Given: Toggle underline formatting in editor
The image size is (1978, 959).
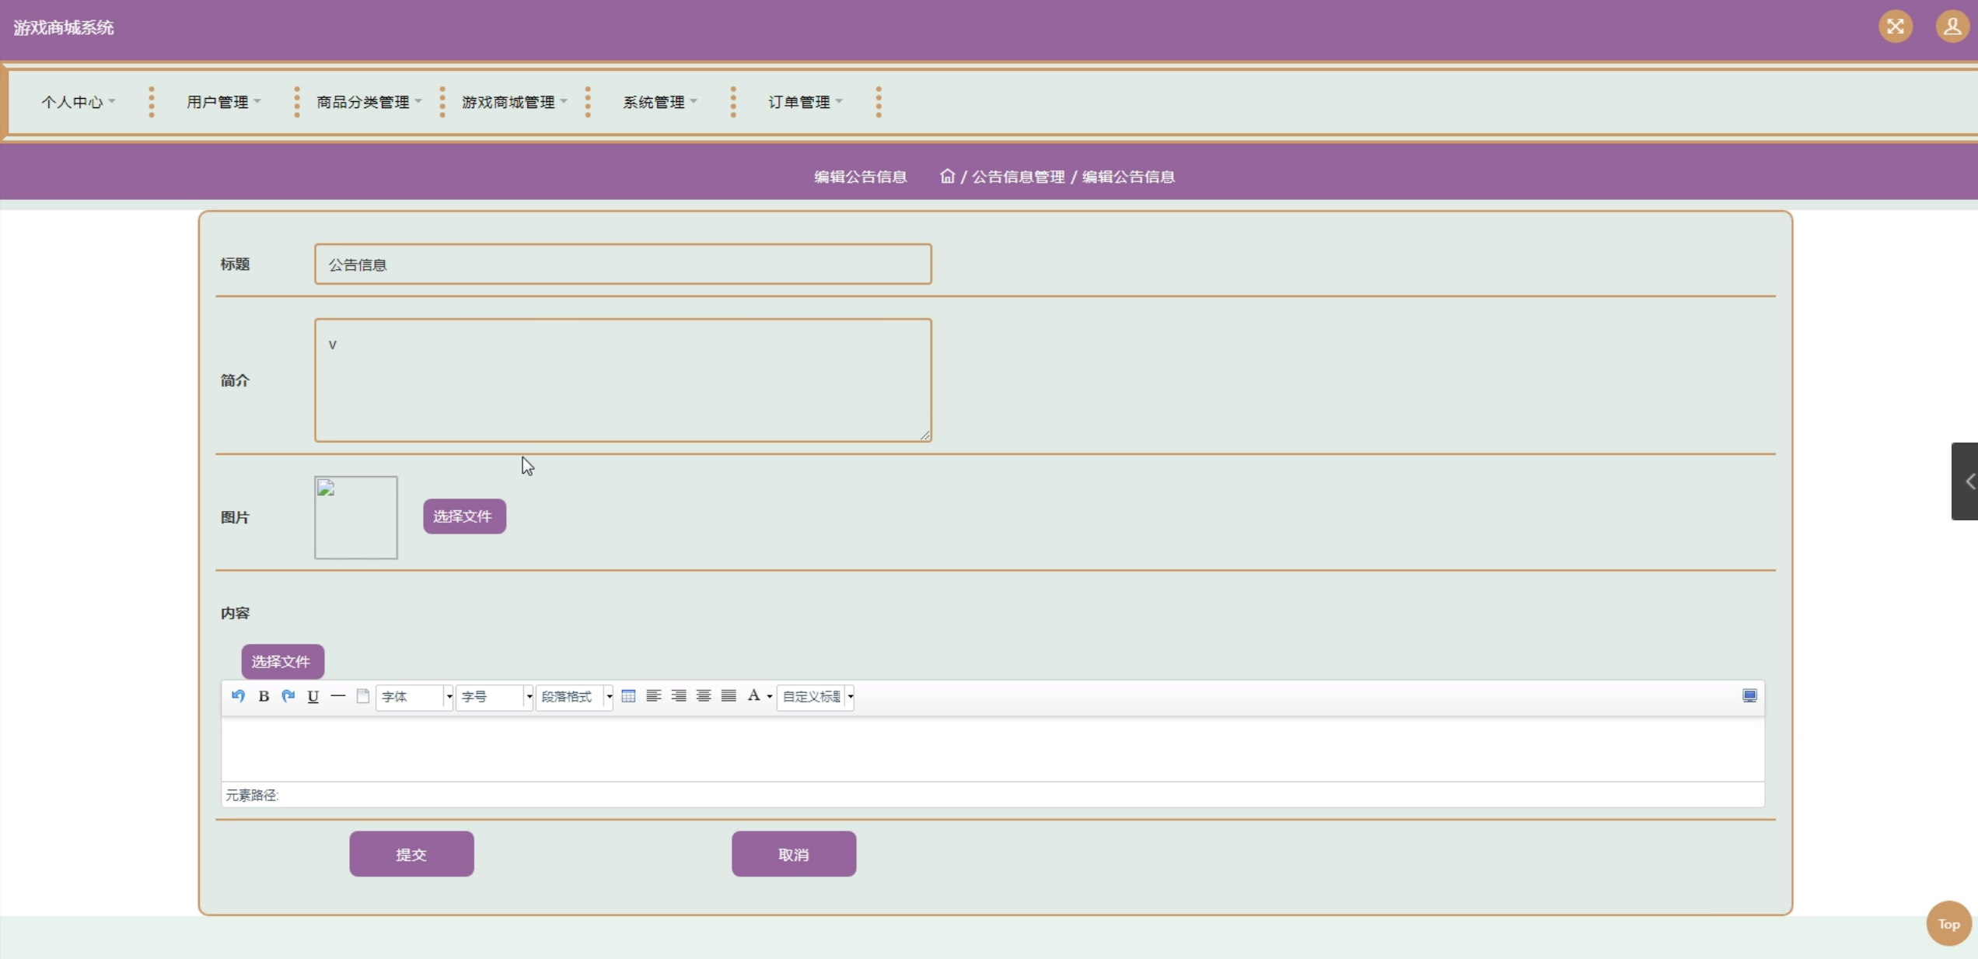Looking at the screenshot, I should click(x=313, y=696).
